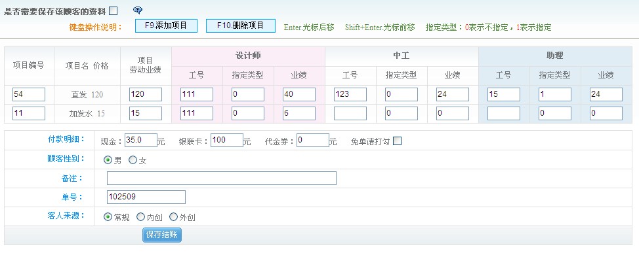
Task: Click the Shift+Enter.光标前移 hint text
Action: [380, 27]
